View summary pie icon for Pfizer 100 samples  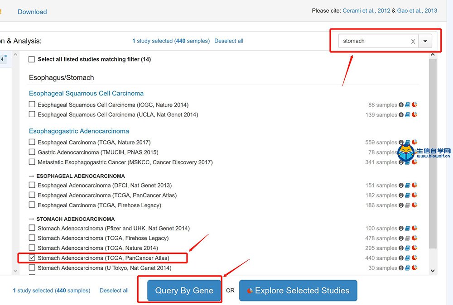click(414, 228)
